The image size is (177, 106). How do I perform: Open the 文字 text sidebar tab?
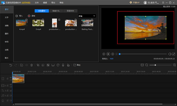point(7,17)
